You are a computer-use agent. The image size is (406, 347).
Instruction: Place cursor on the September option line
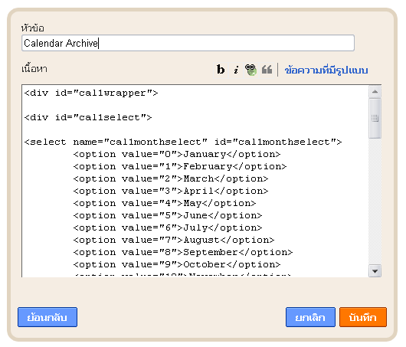pyautogui.click(x=183, y=252)
